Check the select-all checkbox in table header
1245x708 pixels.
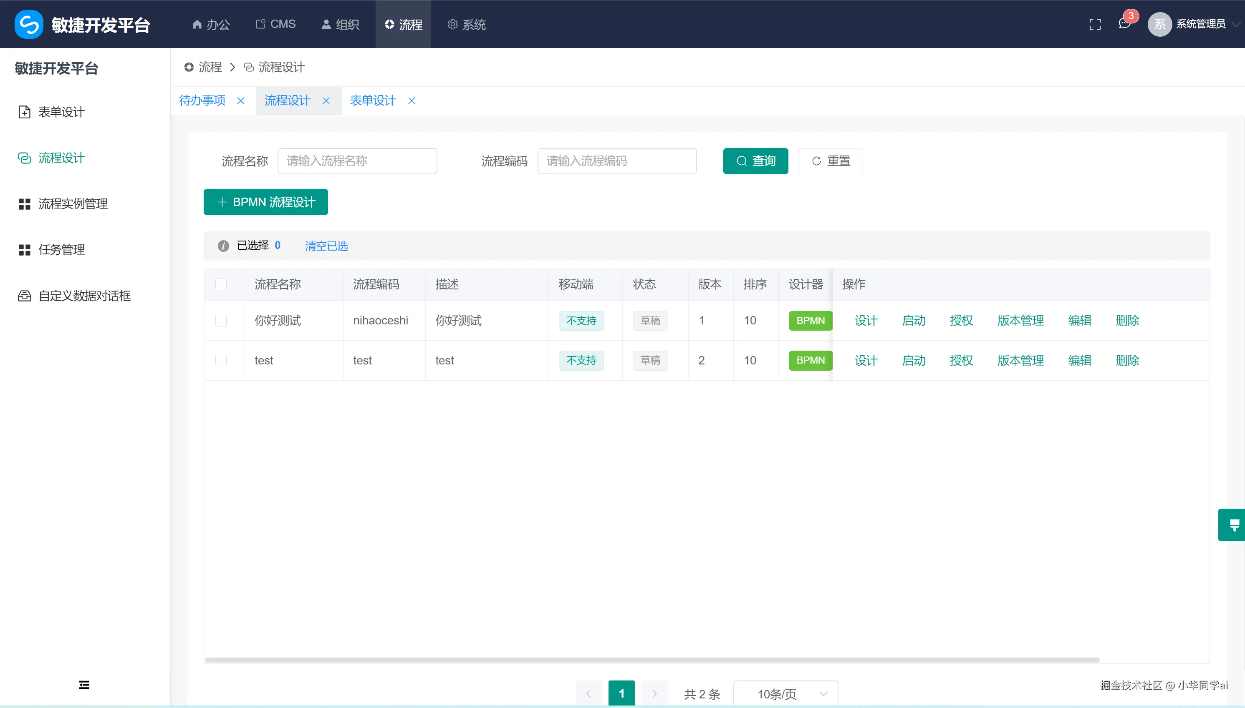221,284
